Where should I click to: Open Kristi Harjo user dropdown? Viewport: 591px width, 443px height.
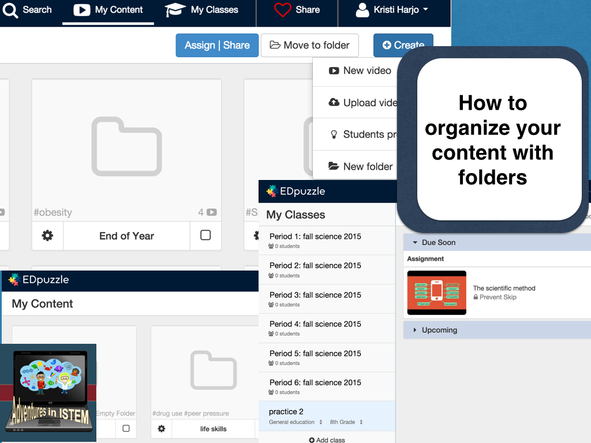[x=392, y=10]
